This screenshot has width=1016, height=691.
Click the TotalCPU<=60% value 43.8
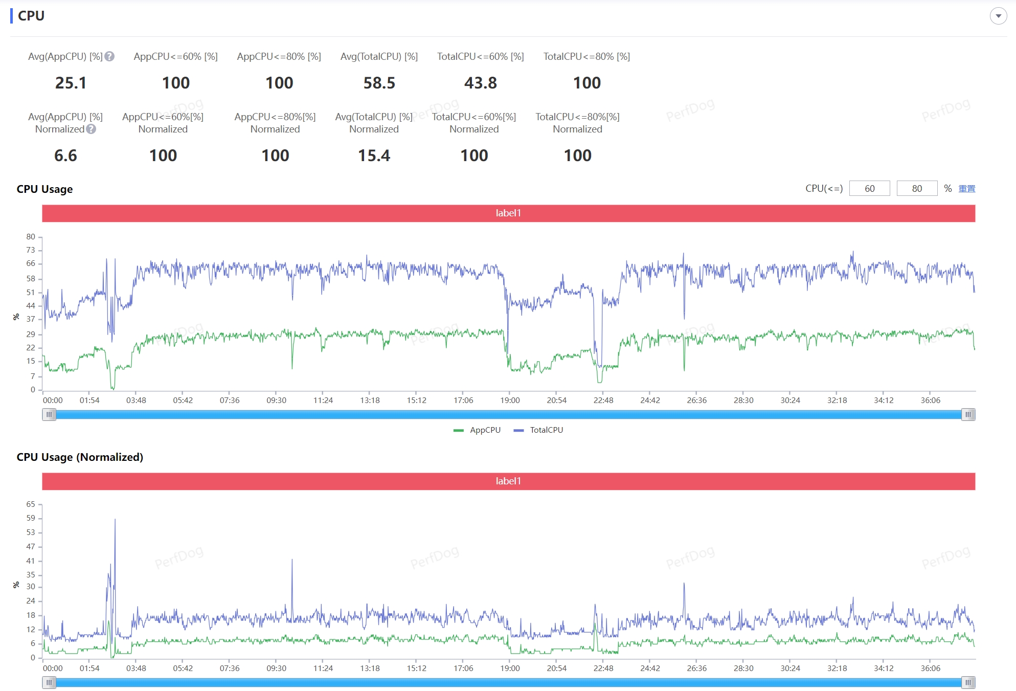[480, 83]
